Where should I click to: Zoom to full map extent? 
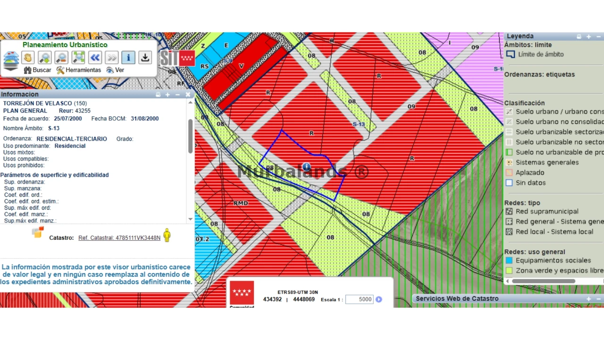[78, 58]
